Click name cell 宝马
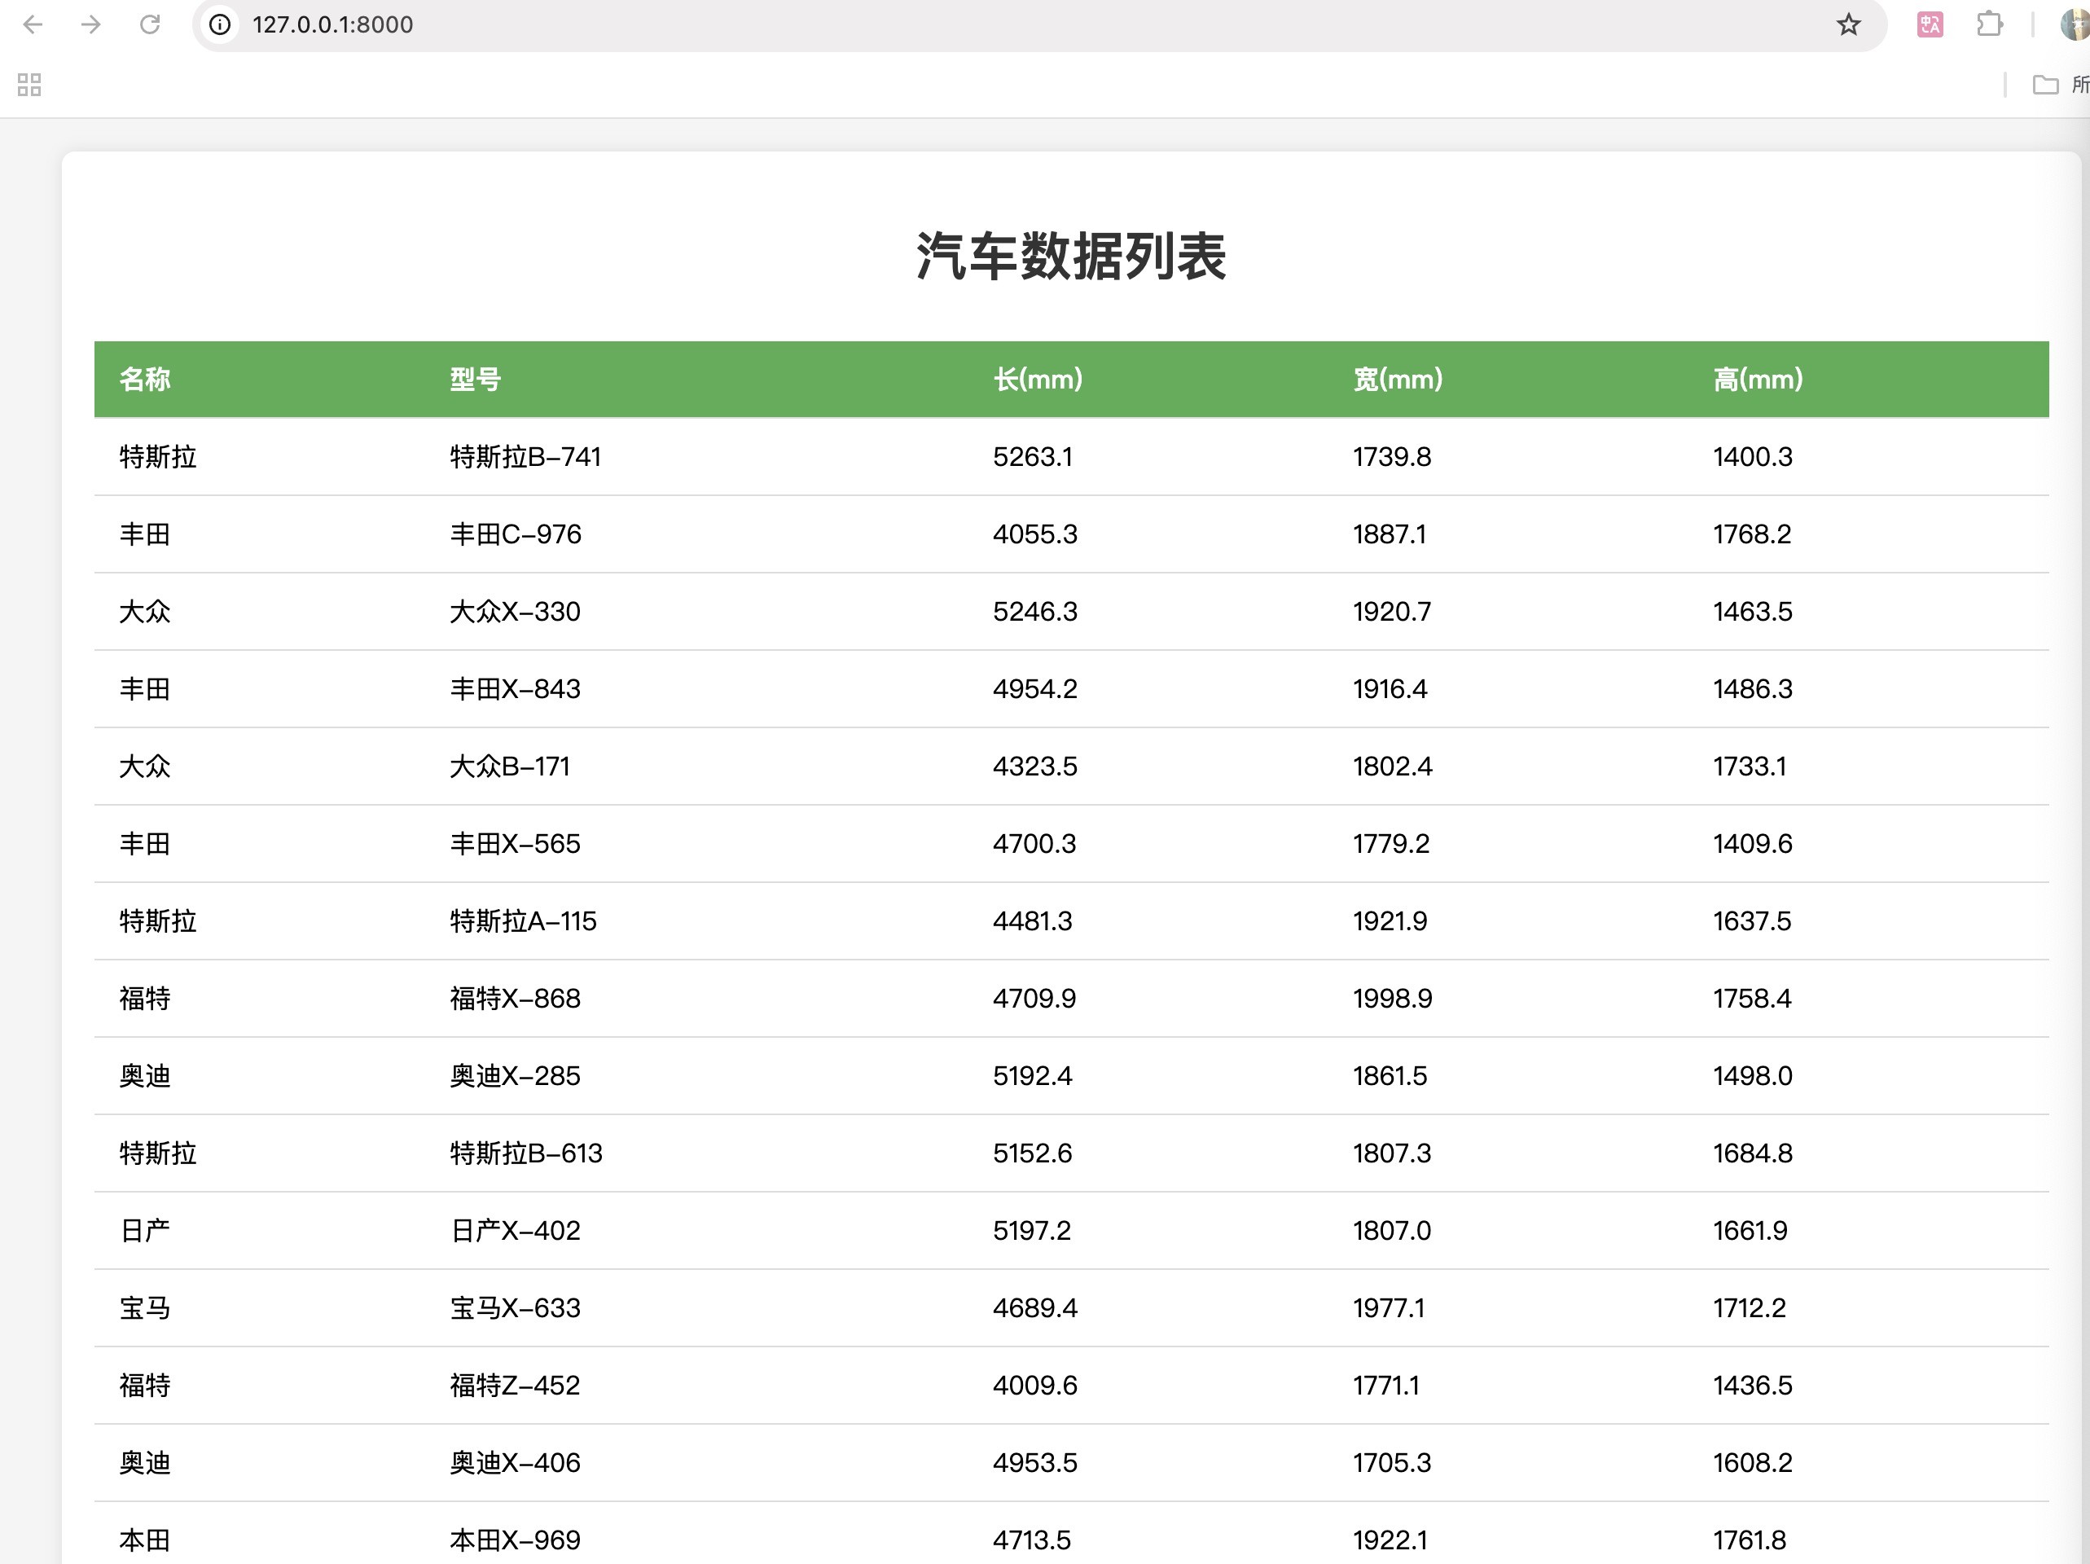Viewport: 2090px width, 1564px height. click(x=144, y=1309)
